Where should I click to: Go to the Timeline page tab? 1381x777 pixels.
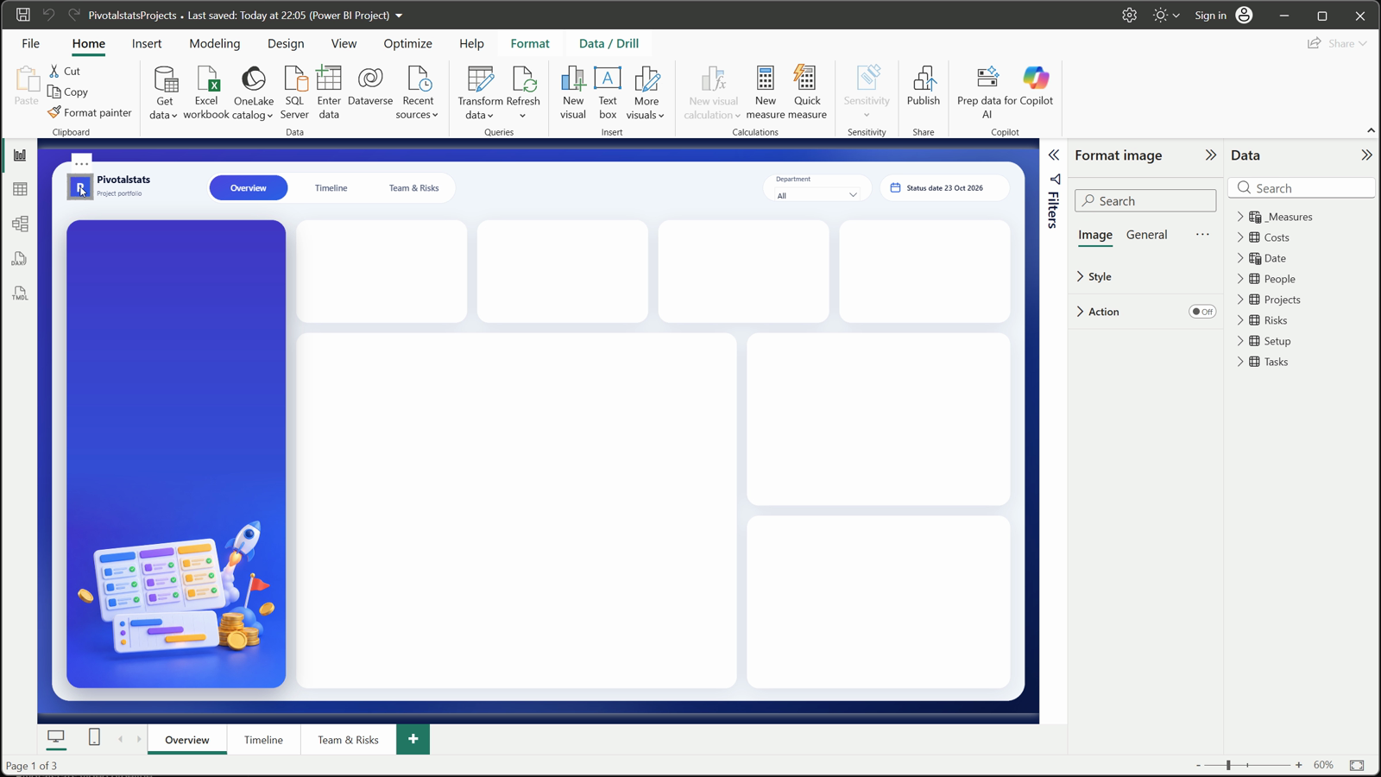tap(263, 740)
